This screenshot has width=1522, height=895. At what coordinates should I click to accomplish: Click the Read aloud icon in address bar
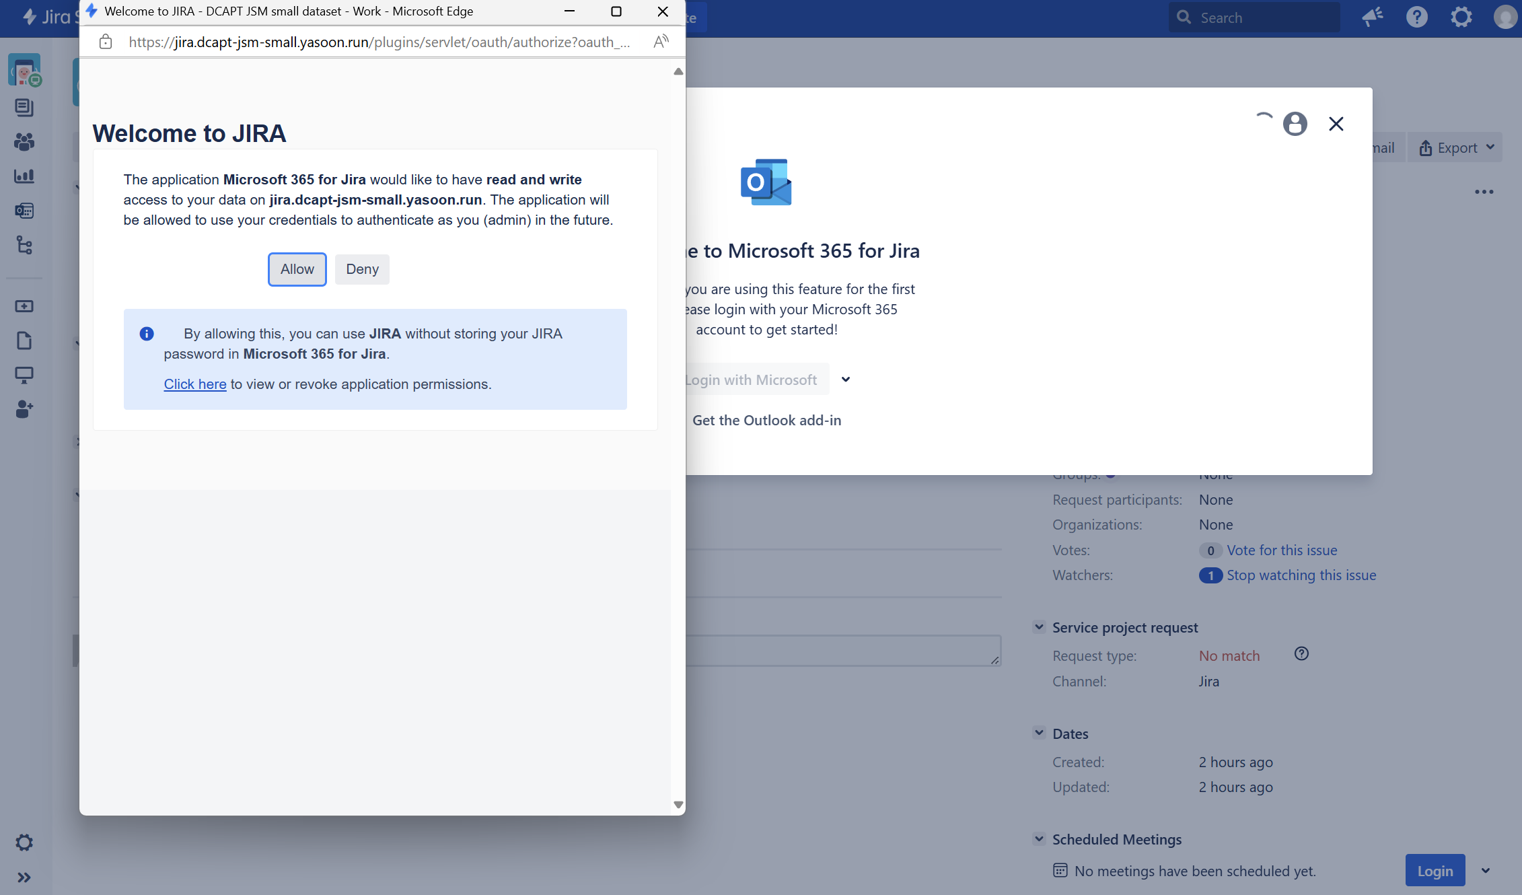point(661,42)
